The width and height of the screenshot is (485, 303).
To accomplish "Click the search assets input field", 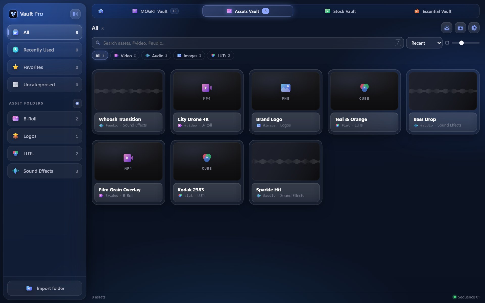I will pyautogui.click(x=248, y=43).
